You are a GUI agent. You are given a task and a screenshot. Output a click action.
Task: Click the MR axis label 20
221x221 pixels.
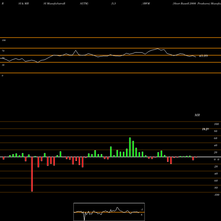[216, 152]
